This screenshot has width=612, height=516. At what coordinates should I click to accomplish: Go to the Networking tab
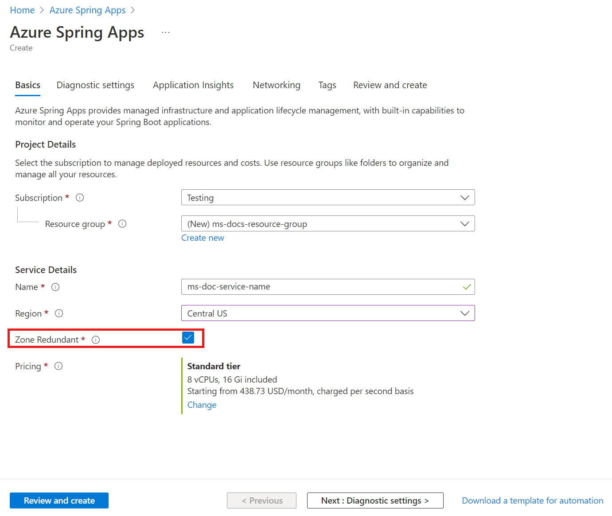[x=277, y=85]
